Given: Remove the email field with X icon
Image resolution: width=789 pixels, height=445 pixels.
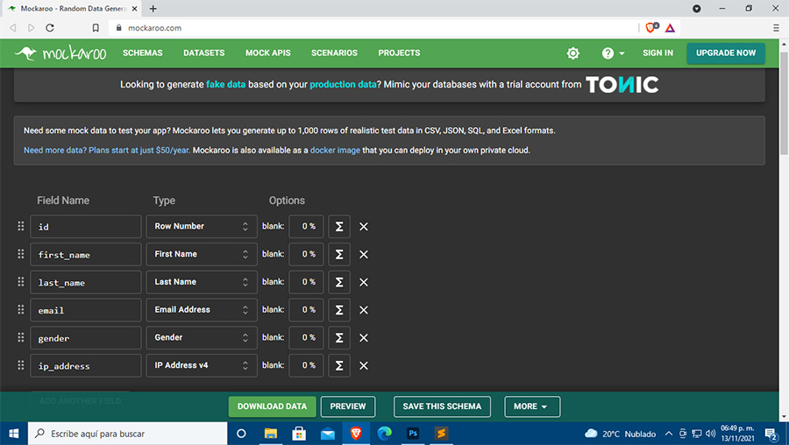Looking at the screenshot, I should [364, 310].
